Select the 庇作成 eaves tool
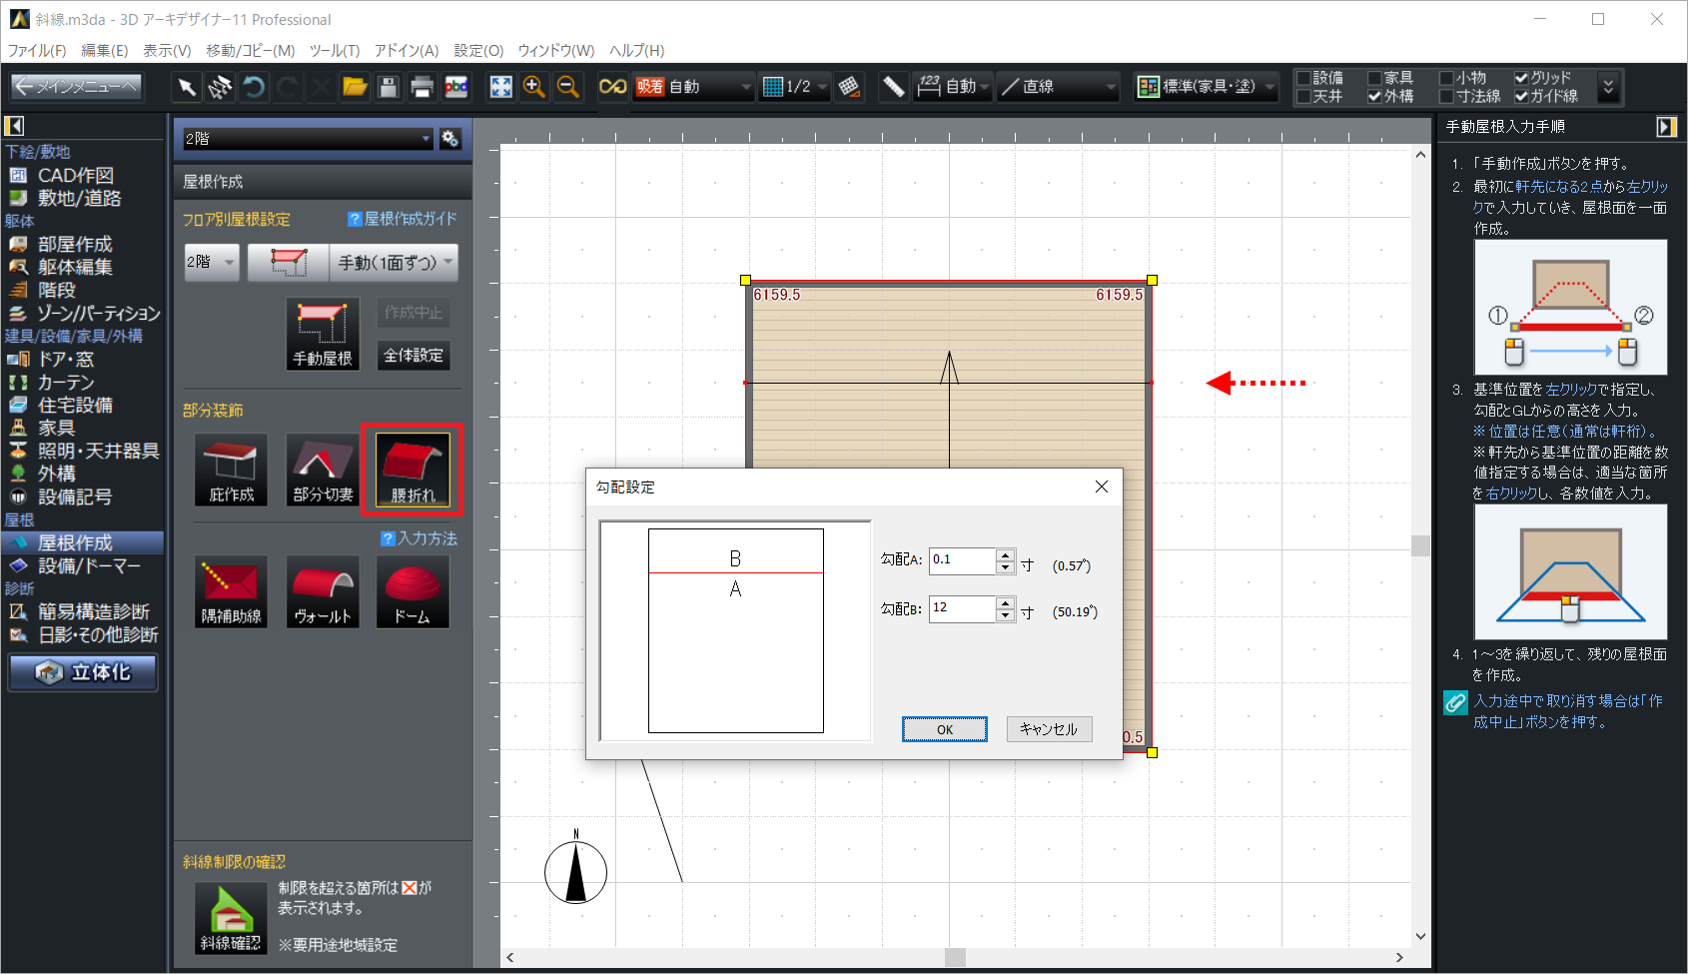 point(231,468)
